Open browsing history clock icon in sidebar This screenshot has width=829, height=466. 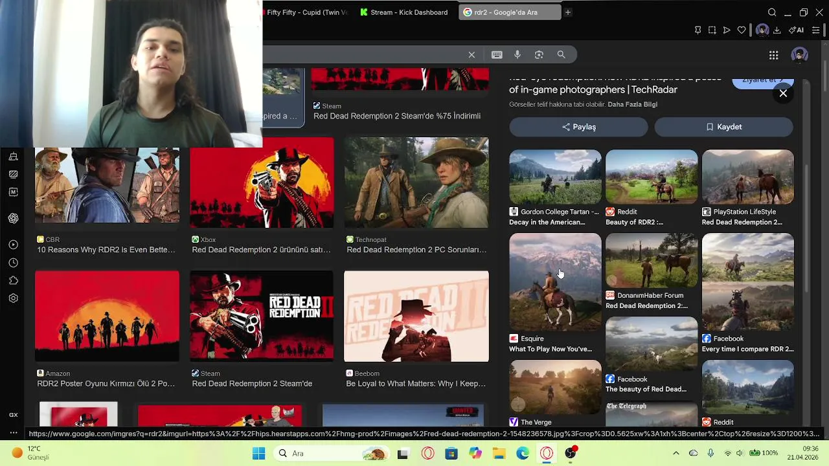coord(13,263)
